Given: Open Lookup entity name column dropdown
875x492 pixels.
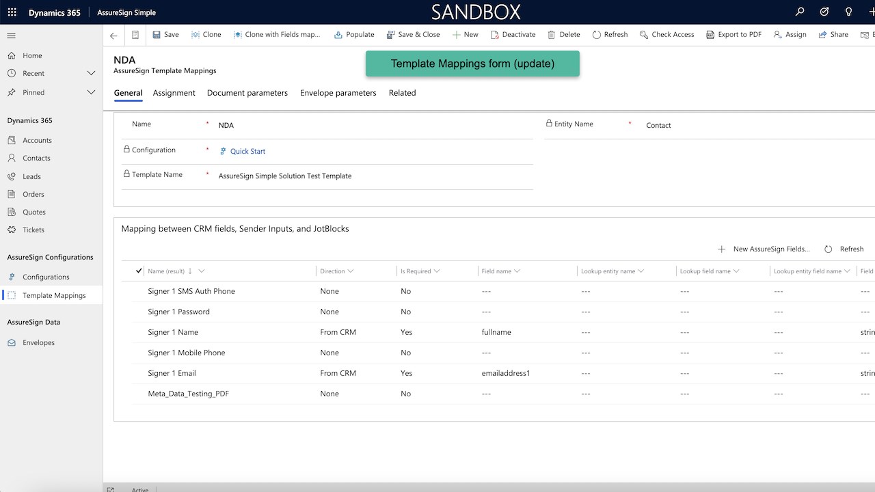Looking at the screenshot, I should (x=641, y=271).
